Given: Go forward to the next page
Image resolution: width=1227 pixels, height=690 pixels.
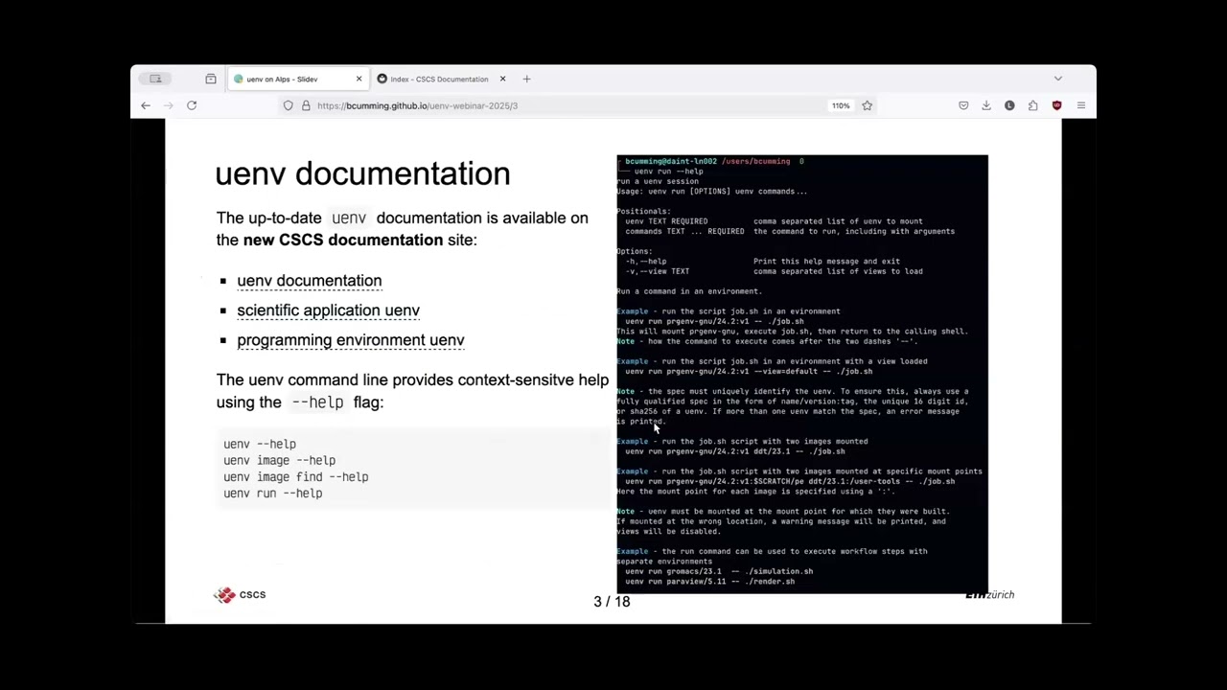Looking at the screenshot, I should click(169, 105).
